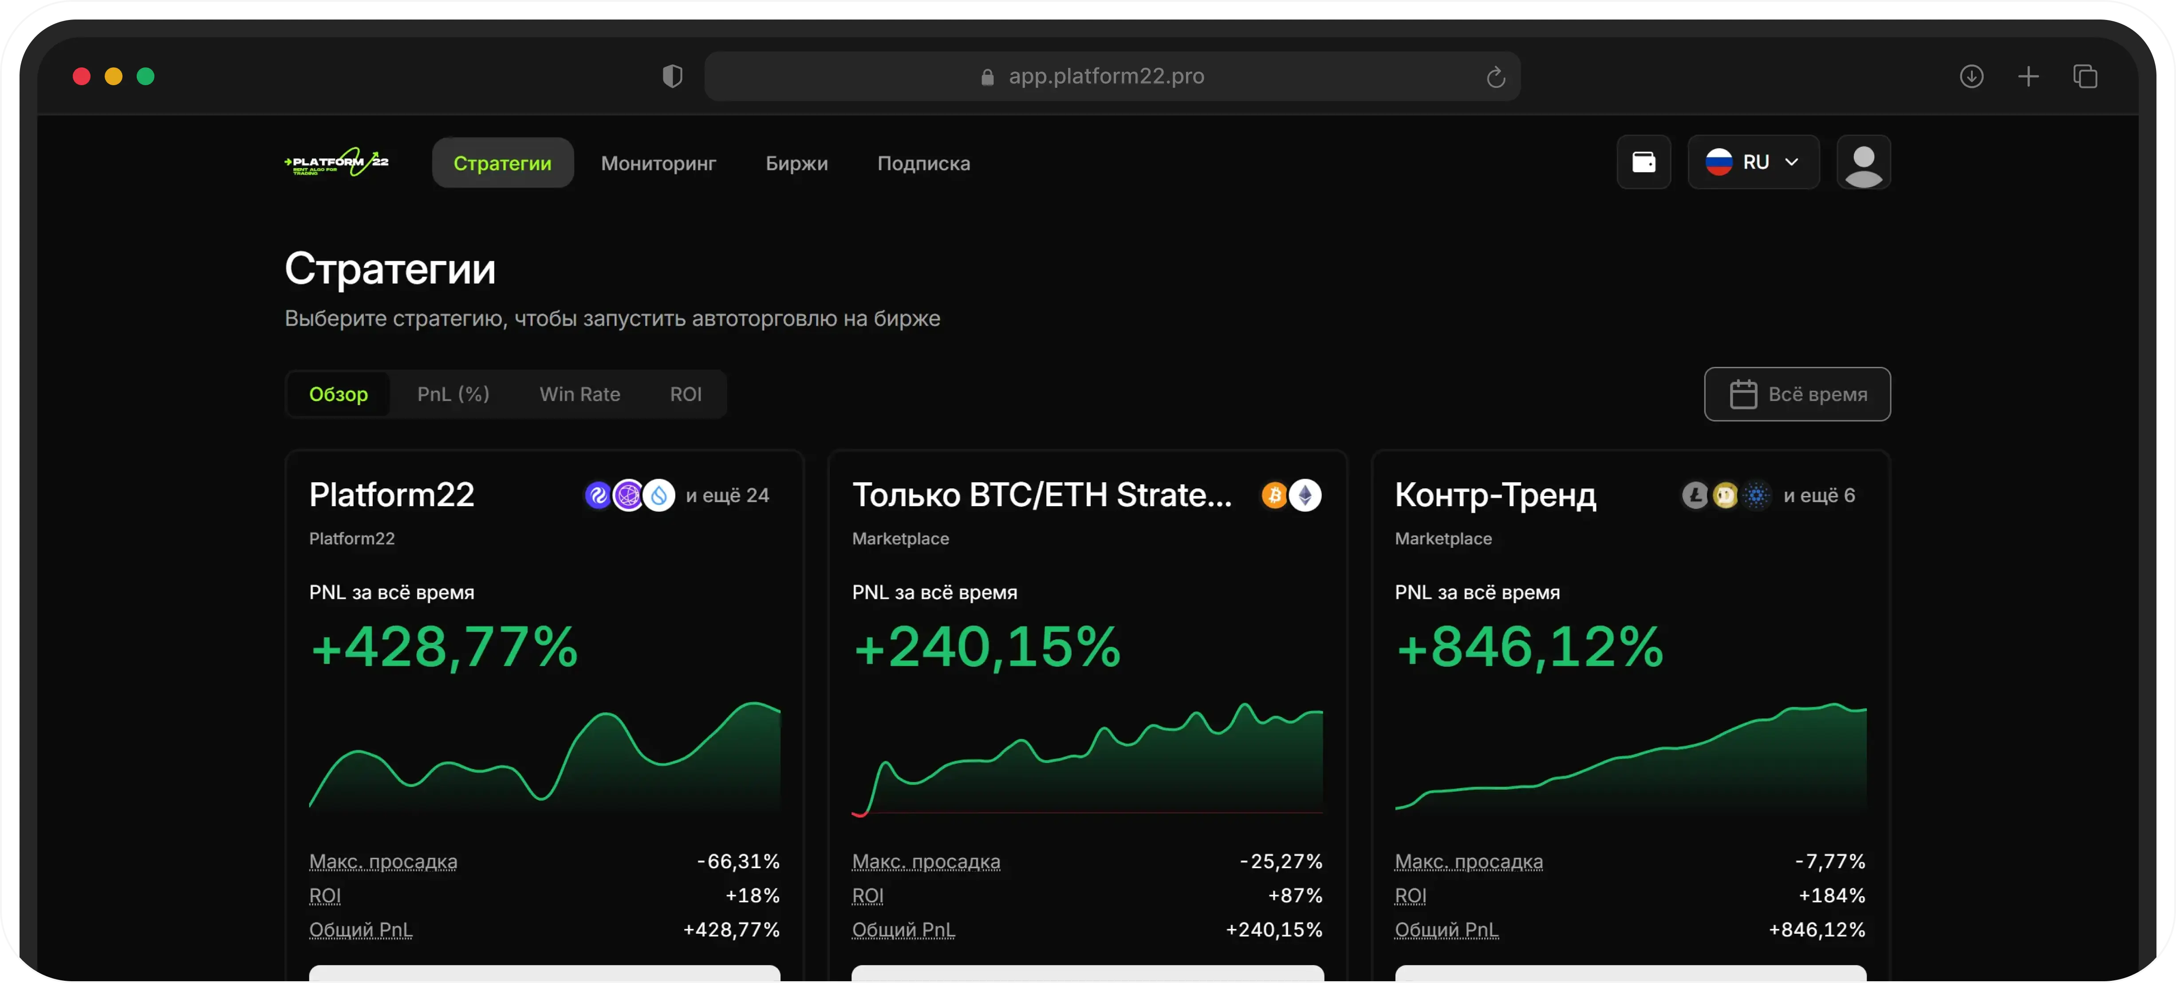Click the Dogecoin icon in Контр-Тренд card
Viewport: 2176px width, 983px height.
pos(1725,495)
